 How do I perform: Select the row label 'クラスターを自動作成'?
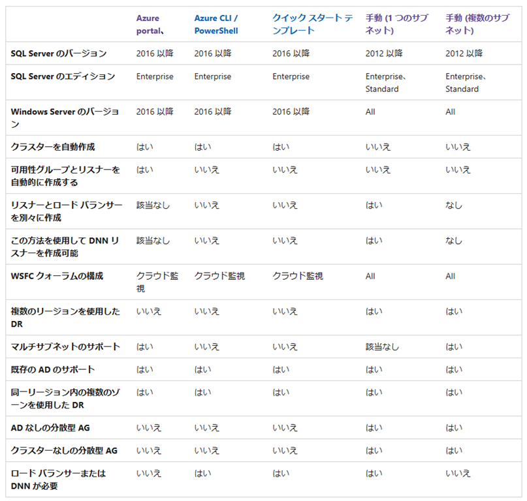pos(53,147)
